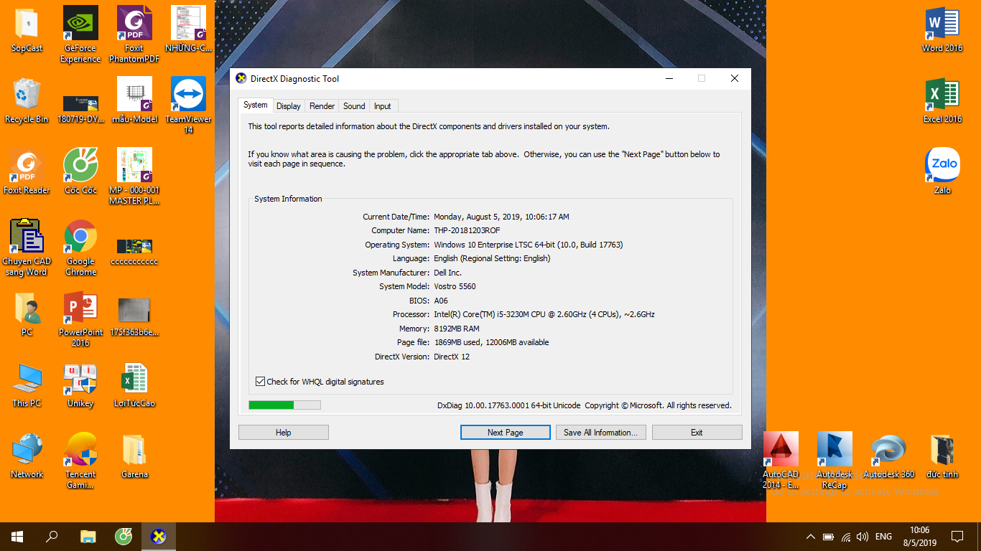This screenshot has width=981, height=551.
Task: Uncheck Check for WHQL digital signatures
Action: (261, 382)
